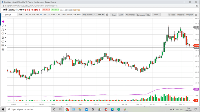Click the ZWN21 symbol search field

pos(10,15)
